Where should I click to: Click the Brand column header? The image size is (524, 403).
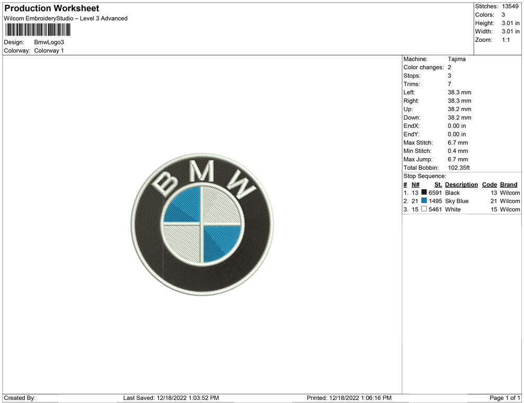pos(509,185)
